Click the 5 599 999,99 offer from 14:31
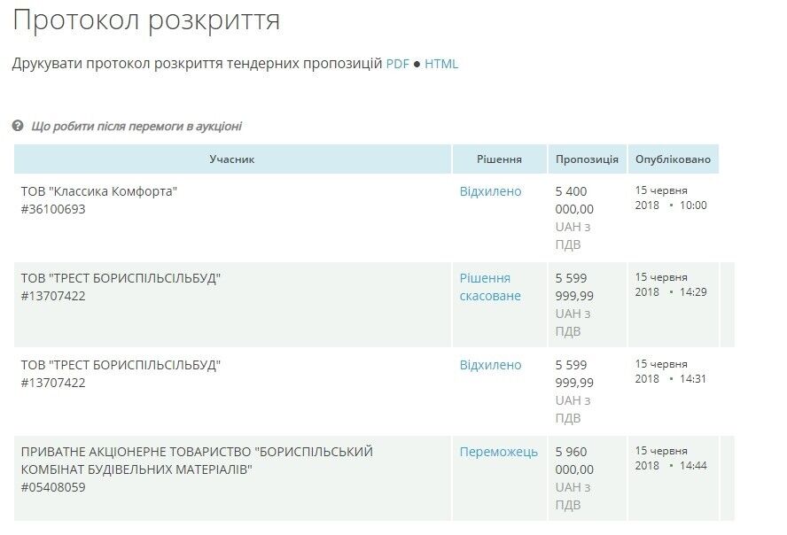Screen dimensions: 787x535 [574, 374]
